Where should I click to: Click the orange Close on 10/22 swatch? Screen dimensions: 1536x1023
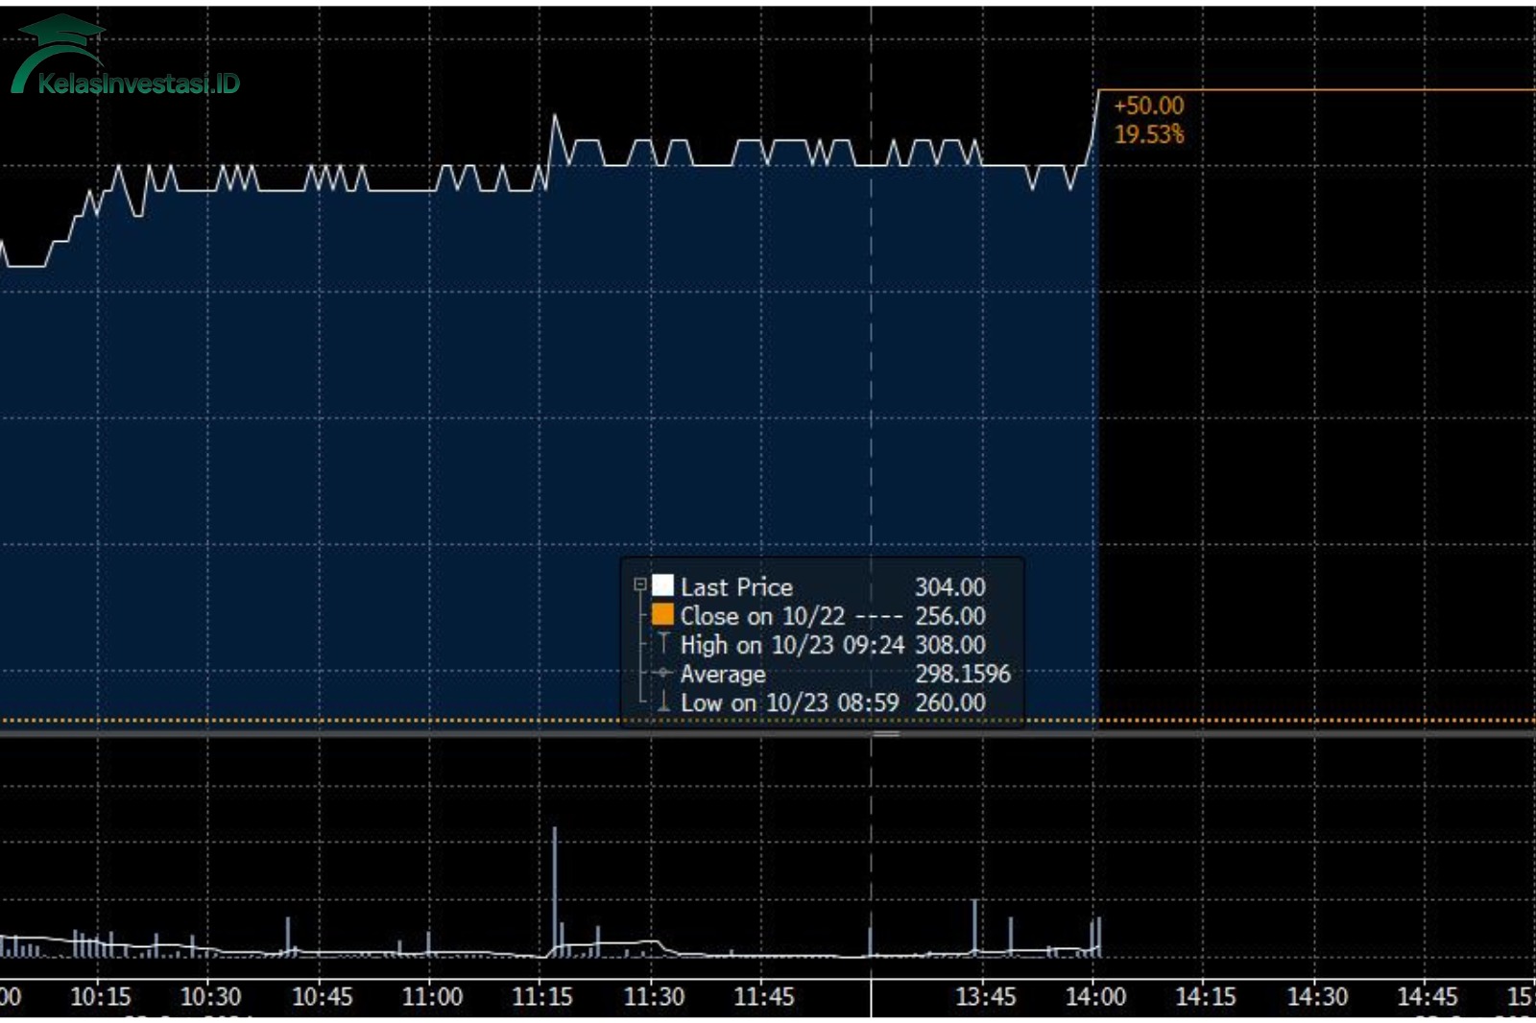(663, 615)
